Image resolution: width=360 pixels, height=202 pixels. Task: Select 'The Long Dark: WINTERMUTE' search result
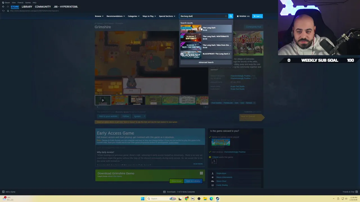tap(206, 37)
